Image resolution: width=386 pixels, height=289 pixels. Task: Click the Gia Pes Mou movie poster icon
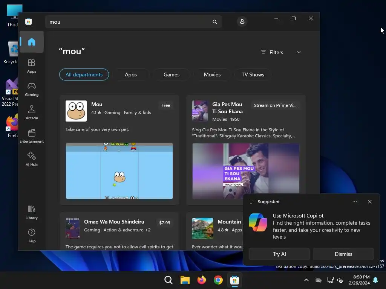tap(200, 111)
